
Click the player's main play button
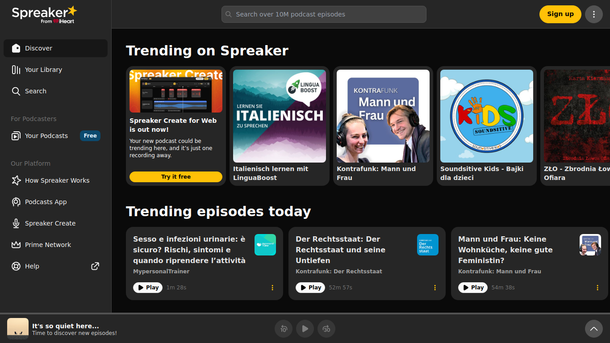coord(305,329)
